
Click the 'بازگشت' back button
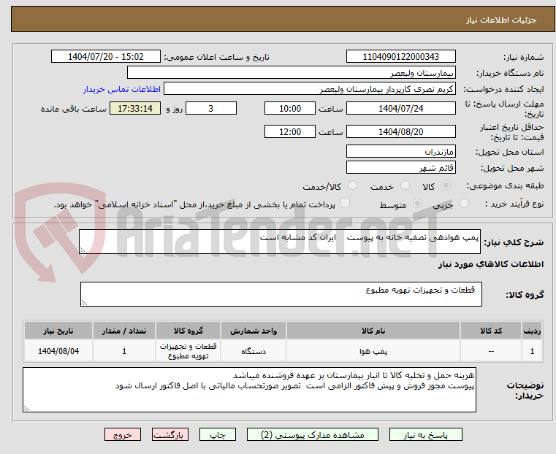(x=170, y=435)
